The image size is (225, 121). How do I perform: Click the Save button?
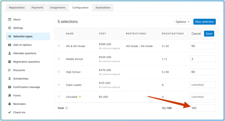tap(209, 33)
